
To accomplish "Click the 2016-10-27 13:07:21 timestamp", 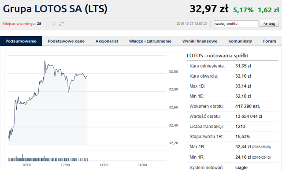I will point(192,24).
